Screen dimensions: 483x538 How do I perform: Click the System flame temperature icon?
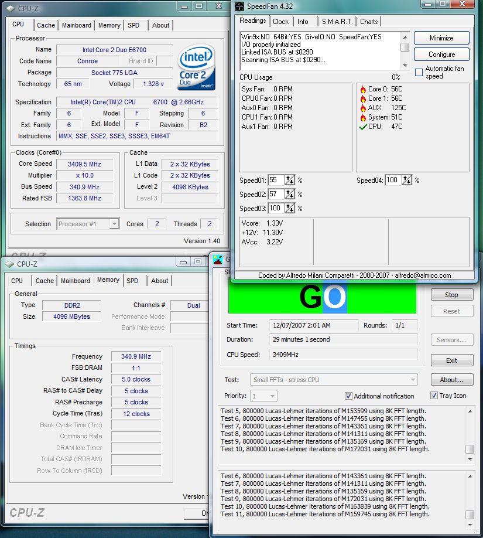pyautogui.click(x=363, y=117)
